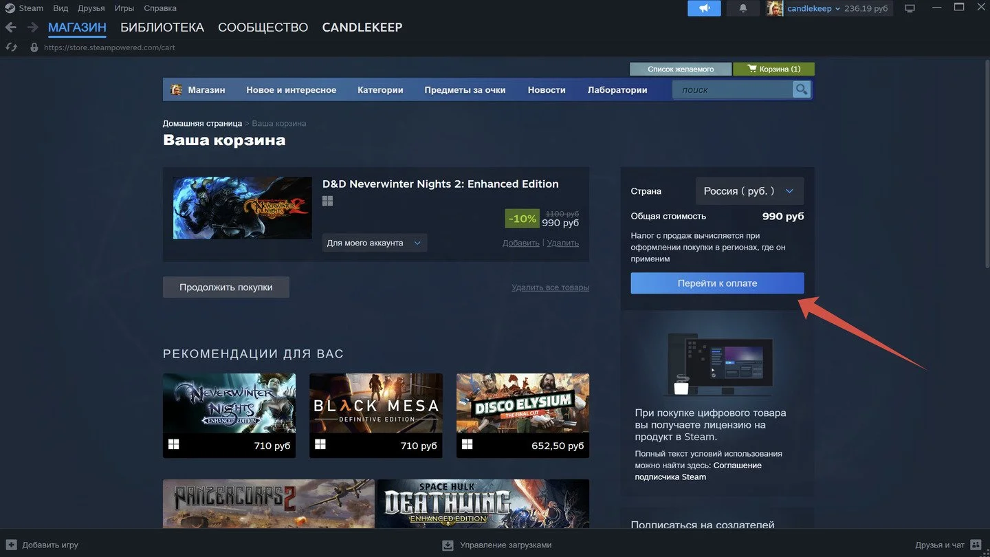The image size is (990, 557).
Task: Open the Вид menu
Action: pos(60,8)
